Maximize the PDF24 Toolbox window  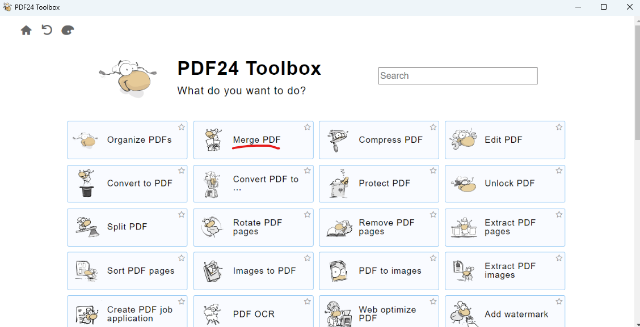604,7
